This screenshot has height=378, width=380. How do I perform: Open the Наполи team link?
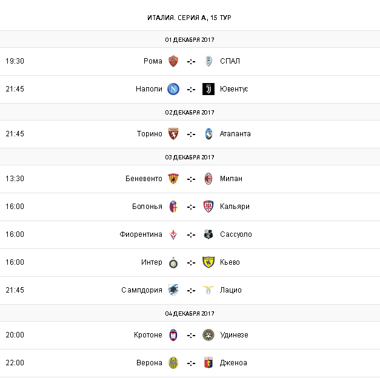(149, 89)
